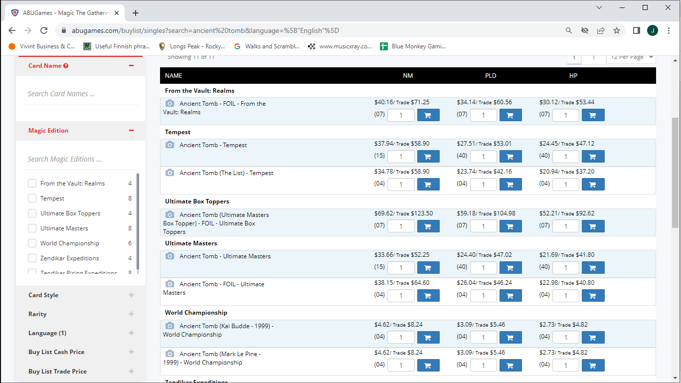Open the Ancient Tomb - Ultimate Masters link
Viewport: 681px width, 383px height.
point(225,256)
